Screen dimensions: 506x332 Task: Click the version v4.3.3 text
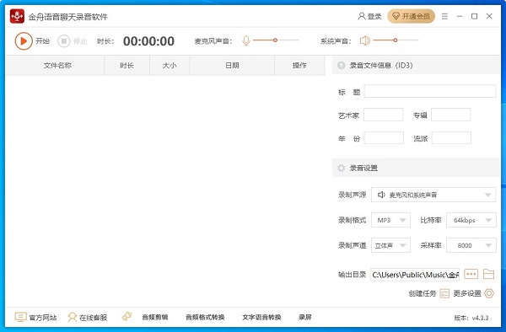click(x=471, y=318)
